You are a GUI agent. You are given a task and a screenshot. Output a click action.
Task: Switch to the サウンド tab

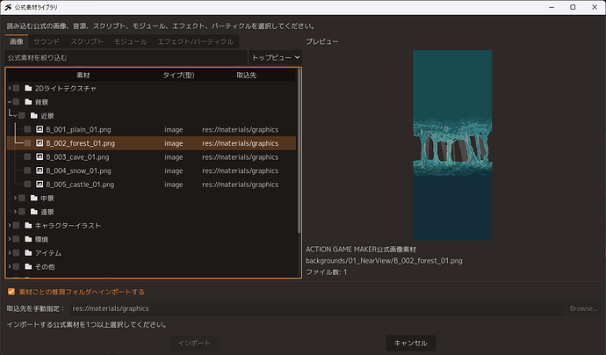click(x=47, y=41)
